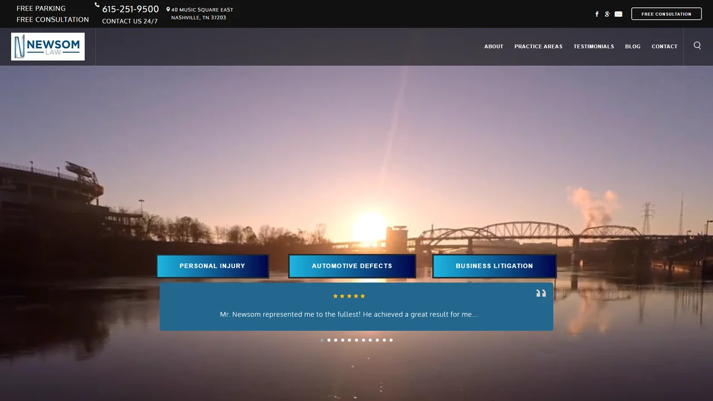Click the Free Consultation text below Free Parking
This screenshot has width=713, height=401.
click(53, 19)
